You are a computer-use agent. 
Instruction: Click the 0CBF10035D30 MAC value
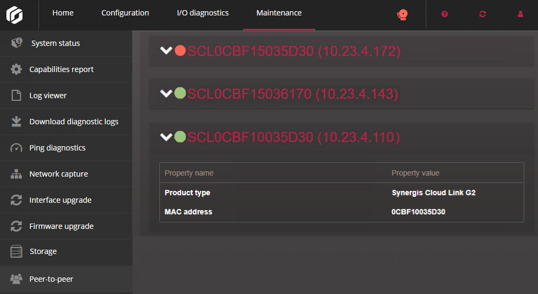(x=418, y=212)
